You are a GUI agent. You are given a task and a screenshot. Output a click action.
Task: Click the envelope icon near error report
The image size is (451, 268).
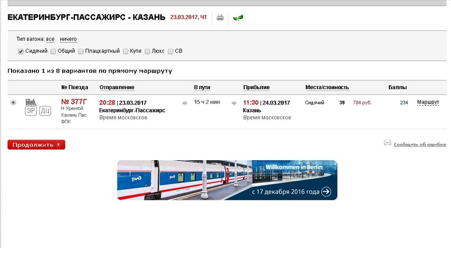pyautogui.click(x=387, y=143)
